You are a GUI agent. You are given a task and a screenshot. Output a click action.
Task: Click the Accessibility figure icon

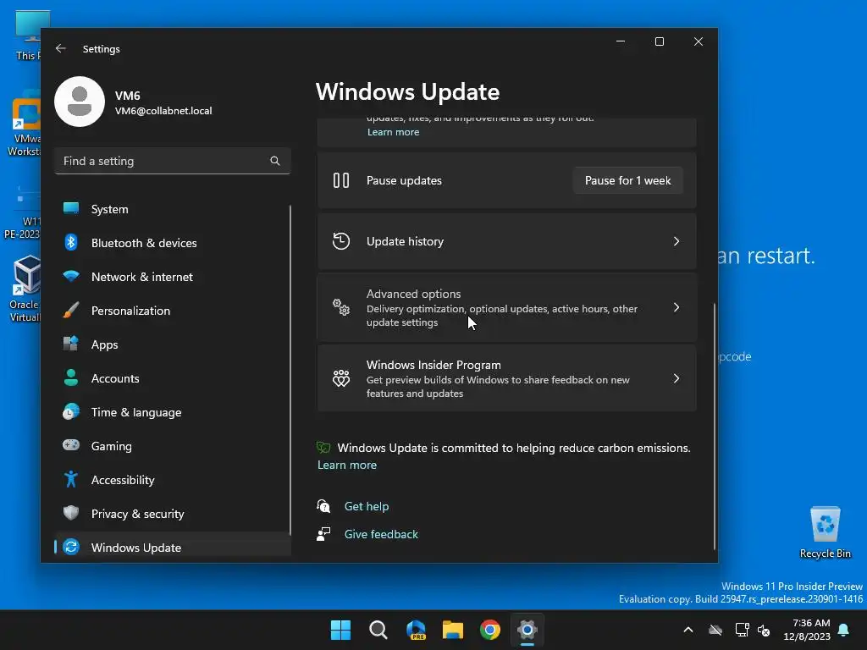coord(71,479)
